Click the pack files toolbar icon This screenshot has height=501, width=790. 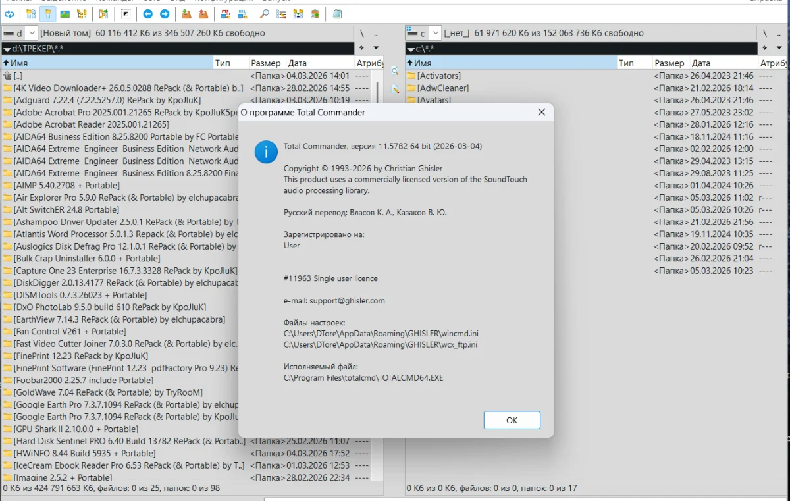(186, 14)
